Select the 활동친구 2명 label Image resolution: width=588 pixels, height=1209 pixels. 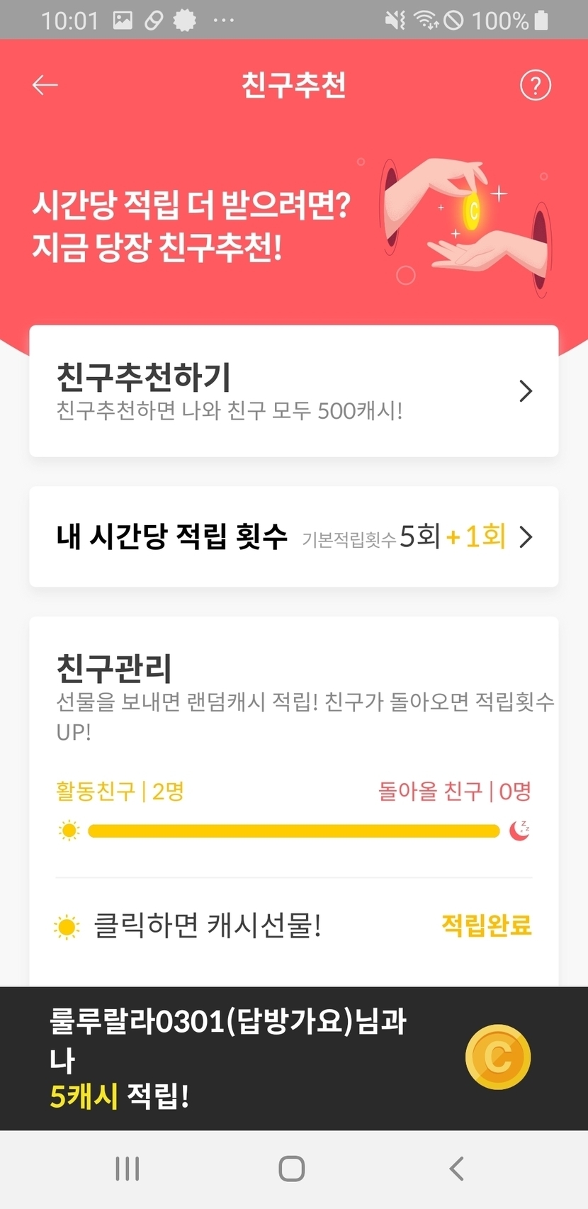tap(120, 791)
